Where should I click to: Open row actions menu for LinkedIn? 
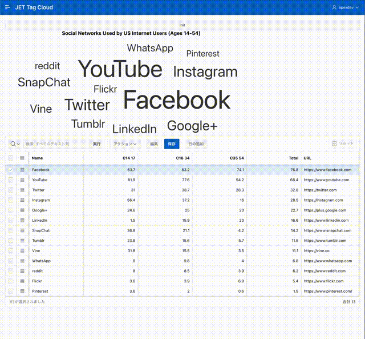[x=22, y=220]
